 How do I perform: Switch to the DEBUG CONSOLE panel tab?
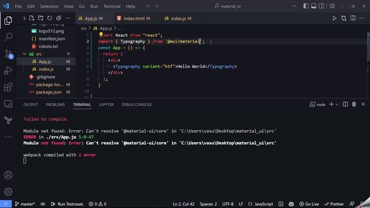[x=137, y=105]
